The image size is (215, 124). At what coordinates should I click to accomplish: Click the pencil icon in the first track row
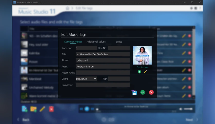184,36
